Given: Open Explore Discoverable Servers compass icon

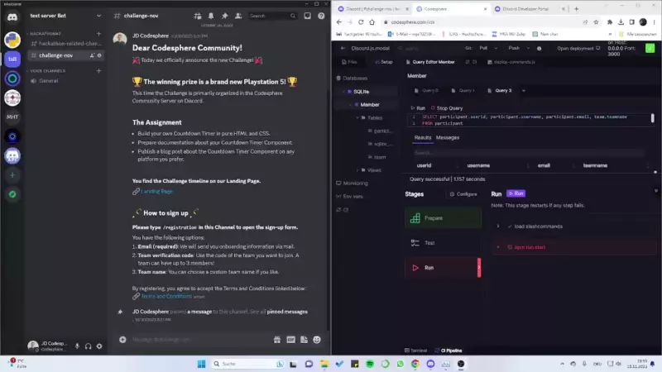Looking at the screenshot, I should click(12, 194).
